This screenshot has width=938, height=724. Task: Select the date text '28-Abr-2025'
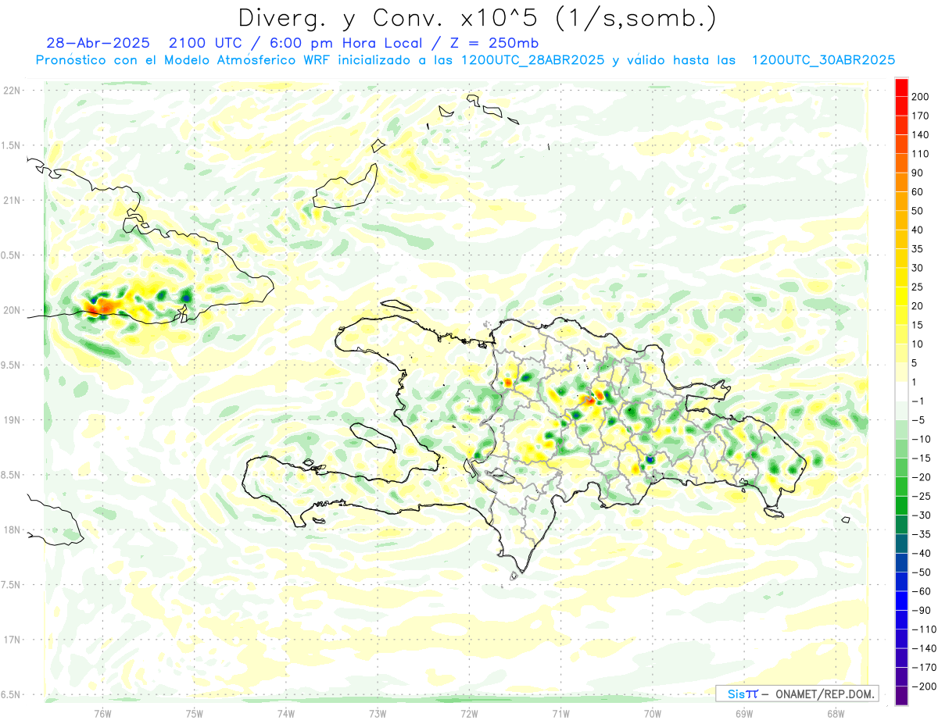tap(98, 42)
